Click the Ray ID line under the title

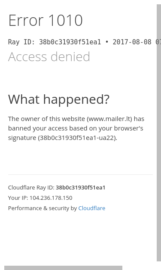(85, 42)
